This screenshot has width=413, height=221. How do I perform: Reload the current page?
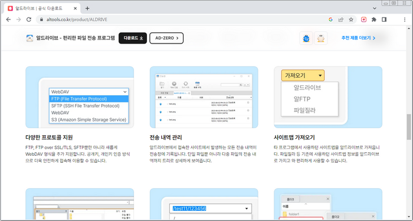pyautogui.click(x=29, y=19)
